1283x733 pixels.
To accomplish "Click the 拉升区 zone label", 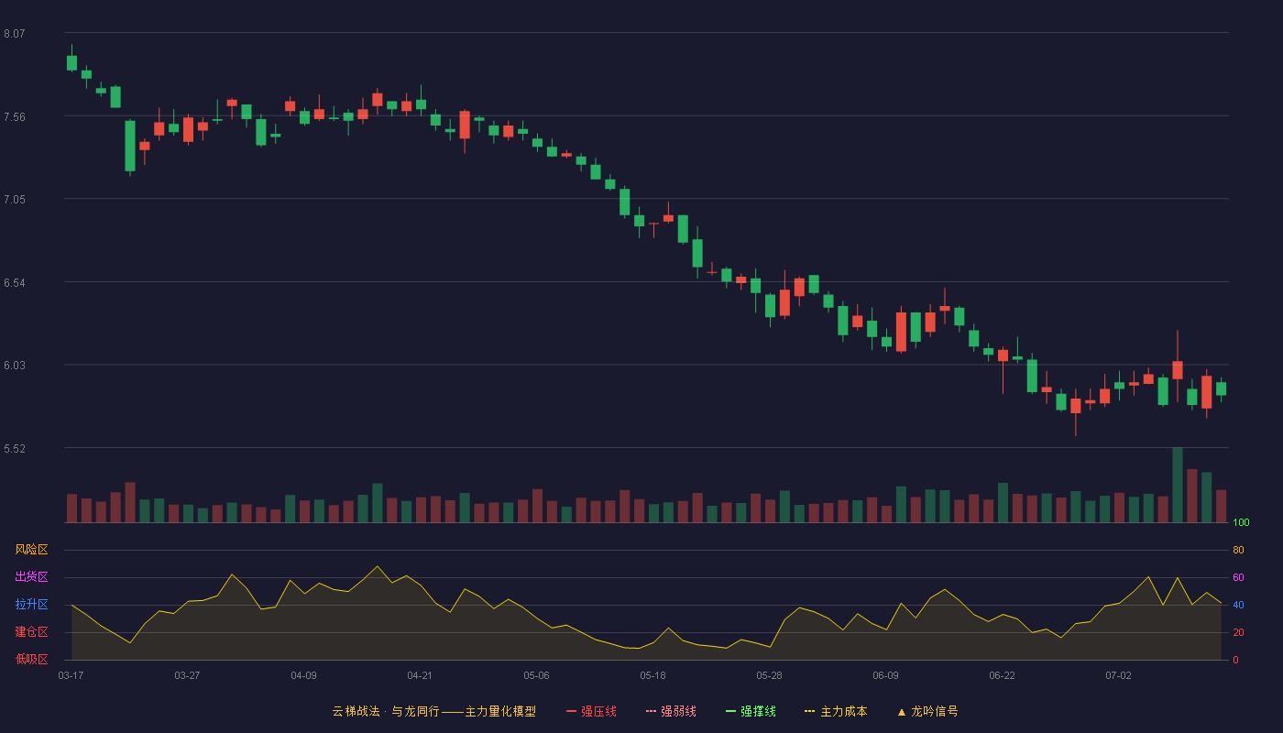I will point(32,605).
